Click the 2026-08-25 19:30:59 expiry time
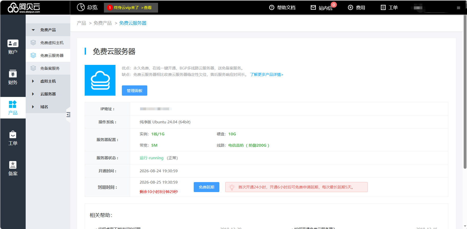 pos(159,182)
